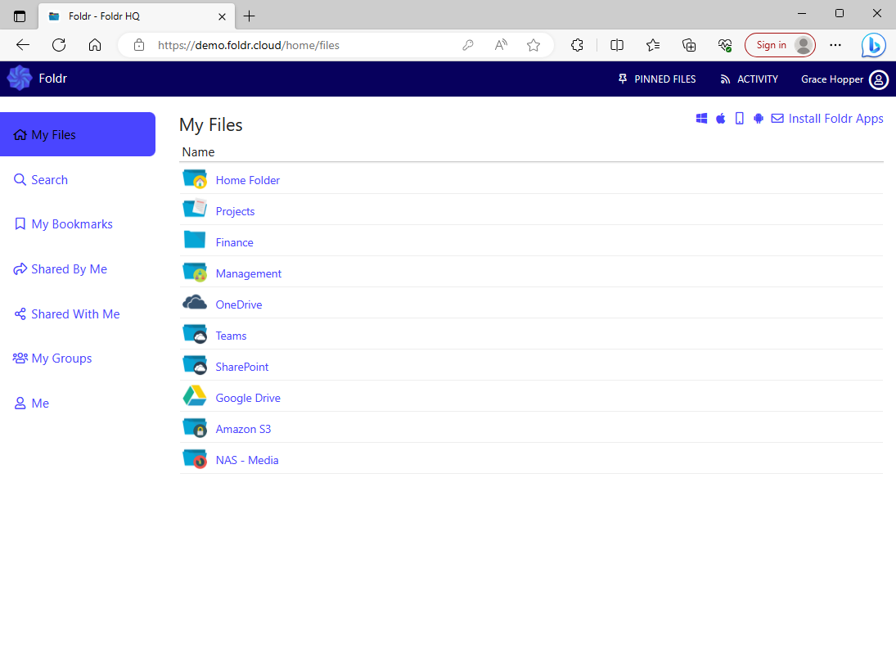896x672 pixels.
Task: Open the Home Folder link
Action: (248, 180)
